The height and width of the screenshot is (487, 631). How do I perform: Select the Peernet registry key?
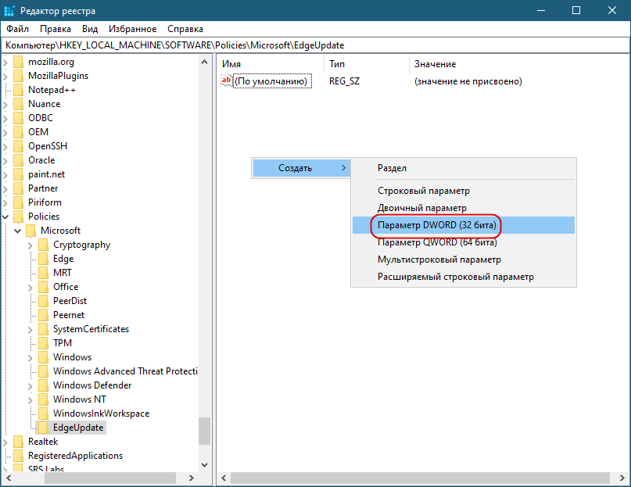pyautogui.click(x=69, y=315)
